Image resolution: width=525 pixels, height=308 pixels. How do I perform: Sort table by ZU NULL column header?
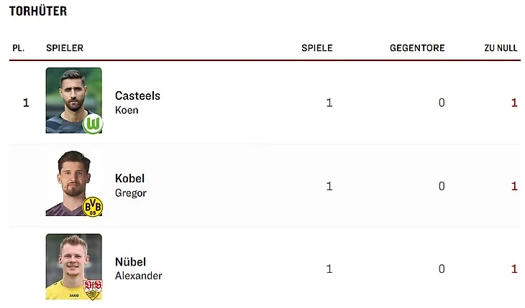[x=501, y=48]
